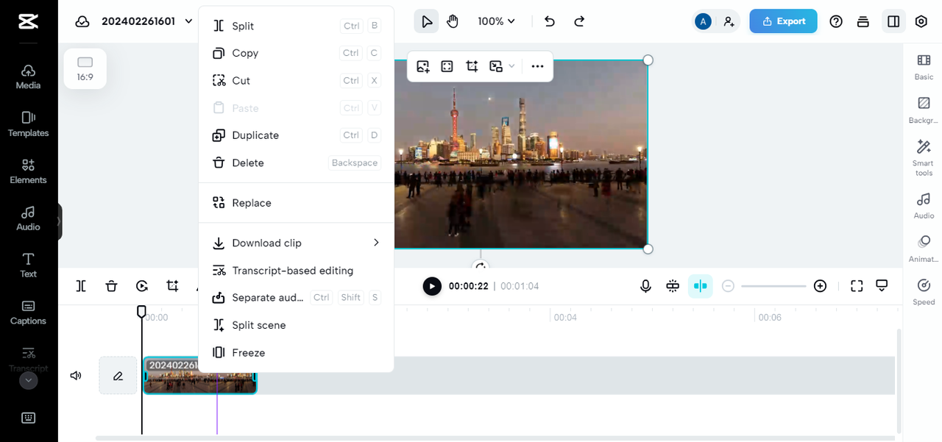The image size is (942, 442).
Task: Select the hand pan tool
Action: point(453,21)
